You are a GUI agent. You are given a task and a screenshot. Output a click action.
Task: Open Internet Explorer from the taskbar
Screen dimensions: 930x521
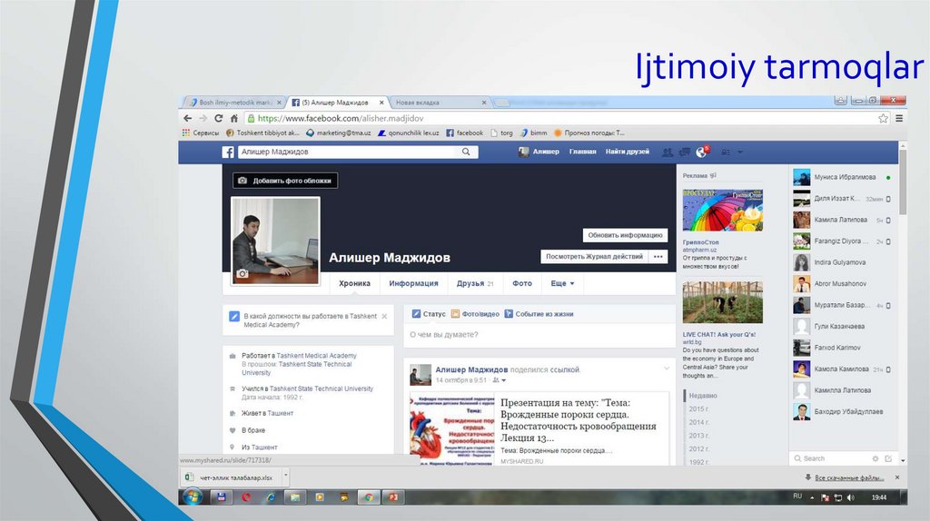[x=271, y=497]
